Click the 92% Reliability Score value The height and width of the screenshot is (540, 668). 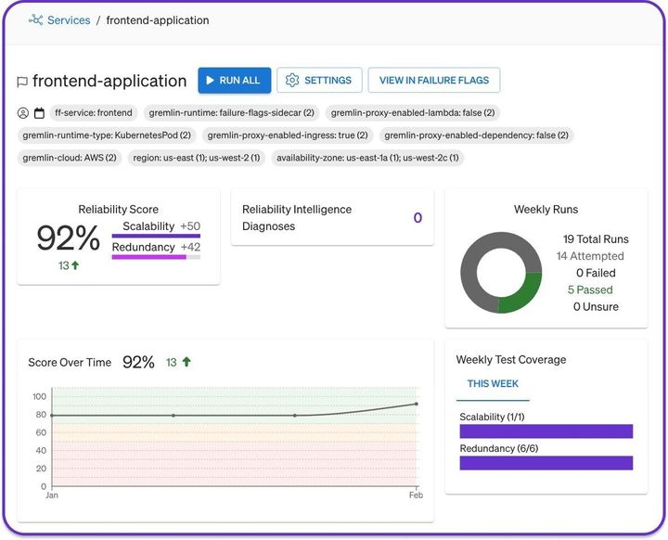68,238
